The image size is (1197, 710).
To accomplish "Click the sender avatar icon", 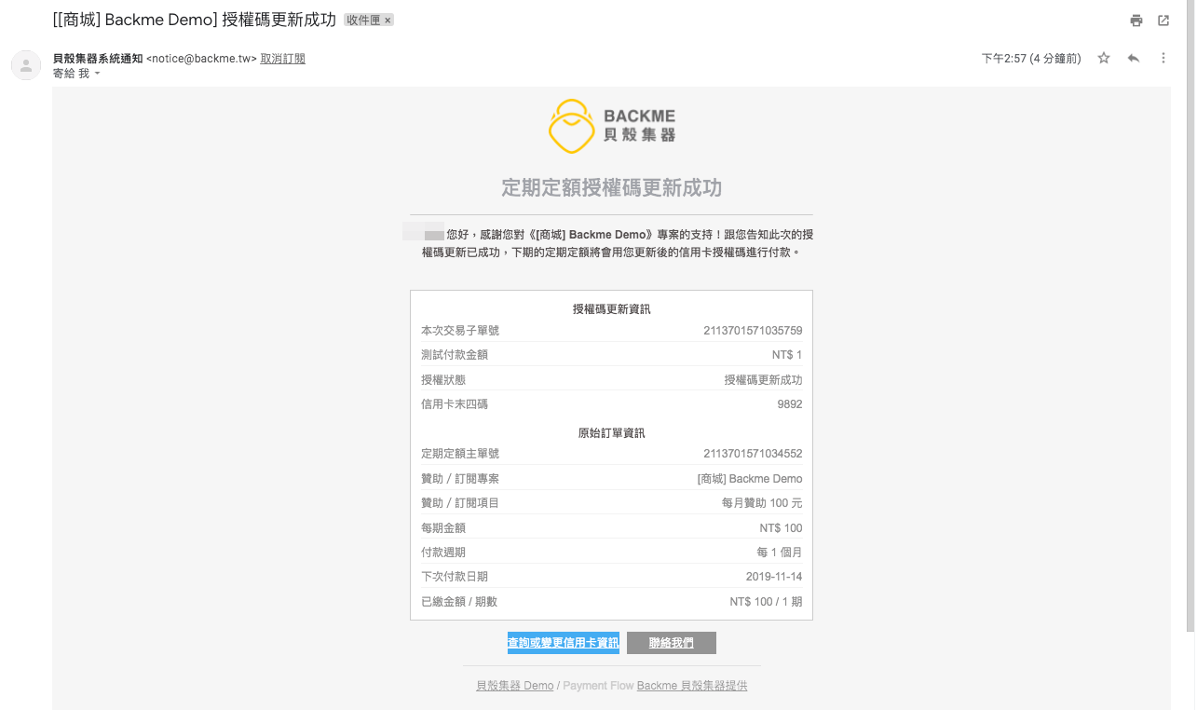I will [x=25, y=65].
